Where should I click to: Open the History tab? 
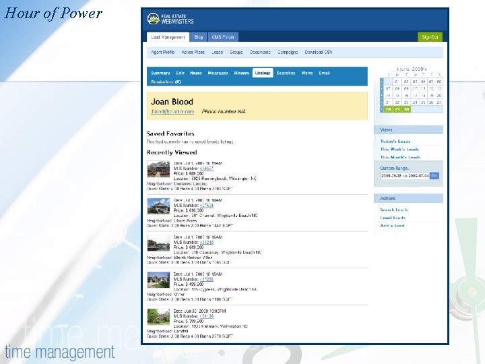242,73
